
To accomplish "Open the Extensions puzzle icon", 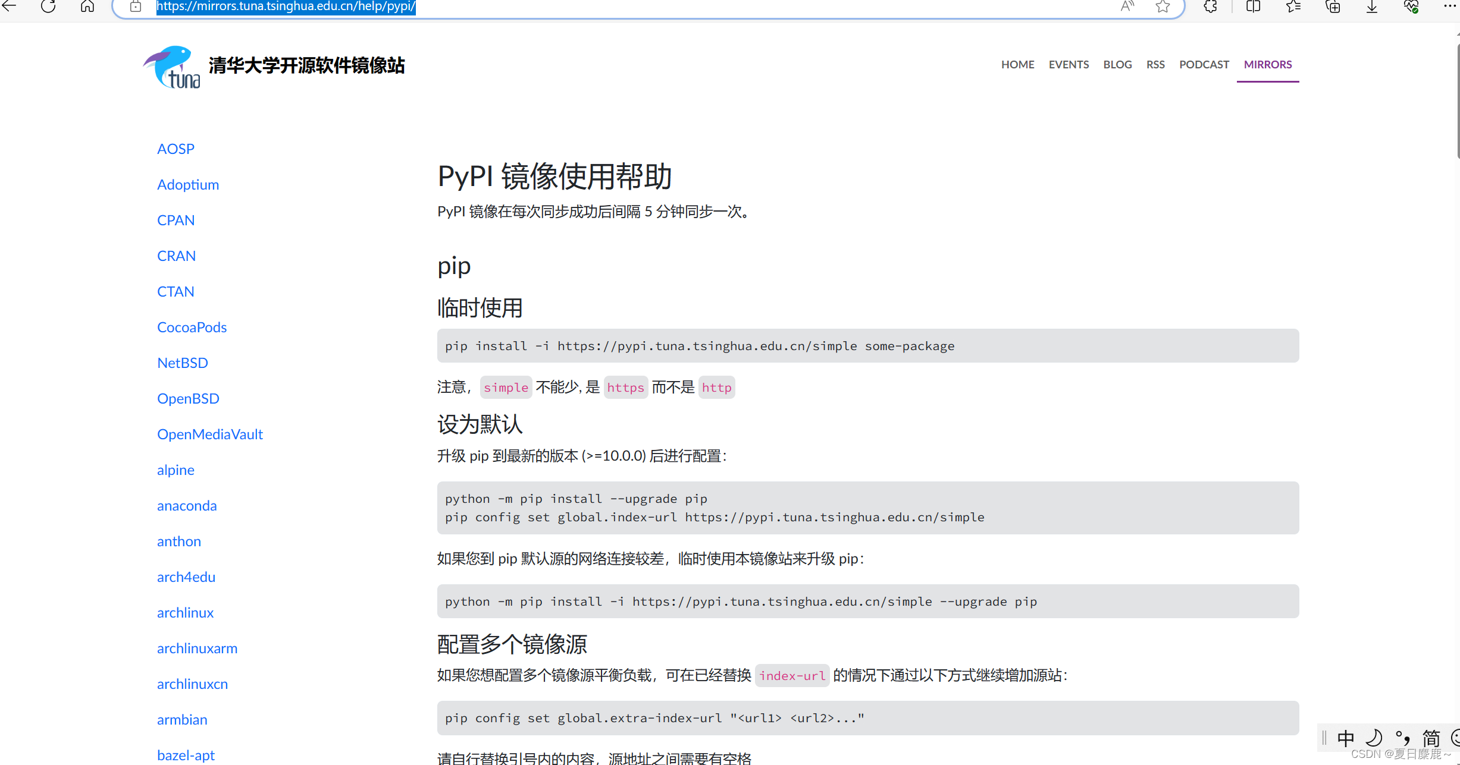I will coord(1210,7).
